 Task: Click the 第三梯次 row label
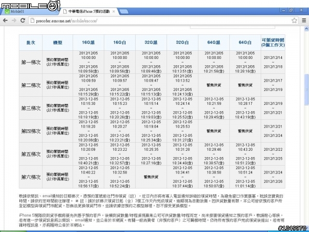31,108
